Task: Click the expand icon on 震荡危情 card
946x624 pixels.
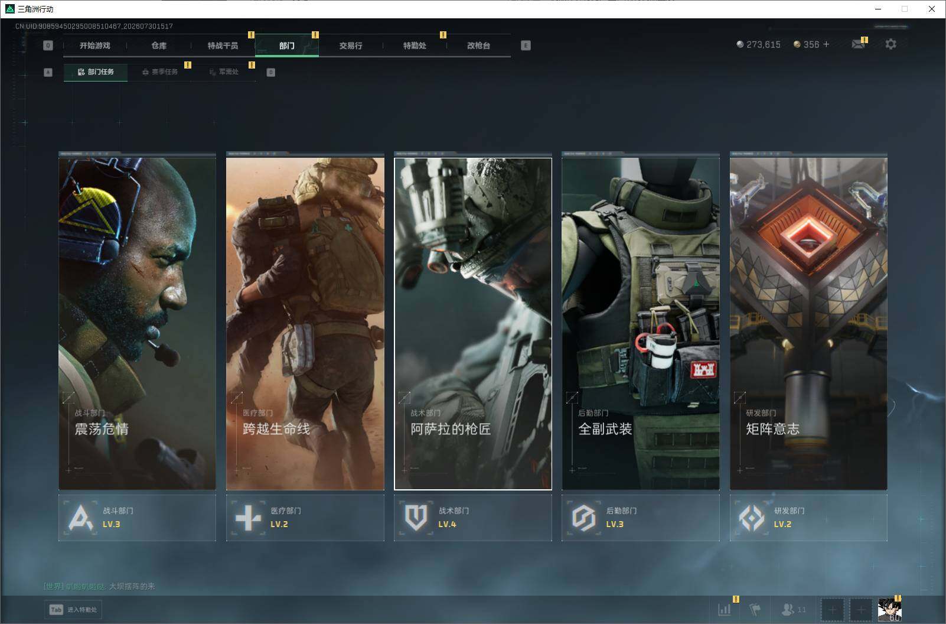Action: pos(68,397)
